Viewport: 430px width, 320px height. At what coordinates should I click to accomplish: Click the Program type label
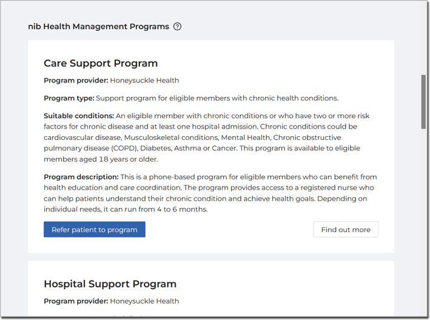(x=69, y=98)
